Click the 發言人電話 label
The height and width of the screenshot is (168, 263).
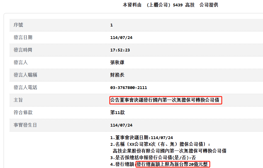(25, 88)
